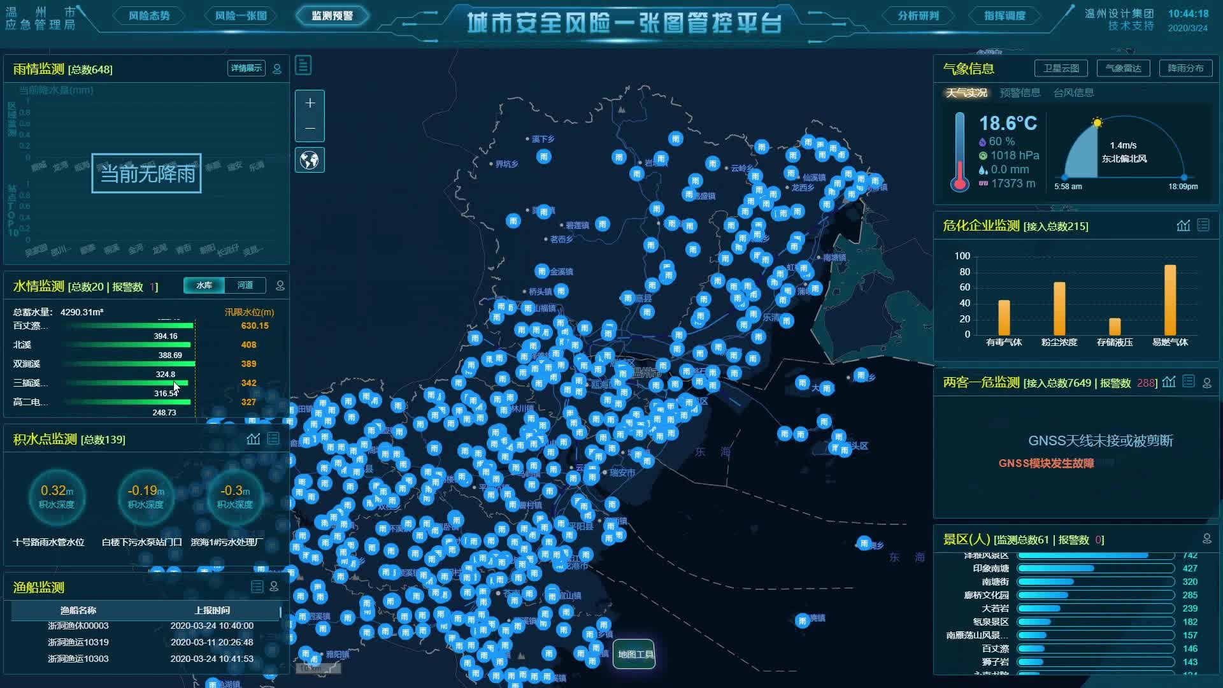The image size is (1223, 688).
Task: Select the 水库 toggle option
Action: tap(204, 285)
